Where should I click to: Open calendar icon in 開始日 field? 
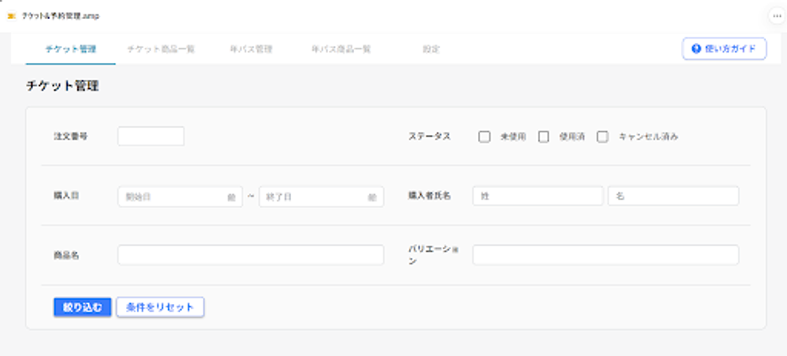point(231,197)
